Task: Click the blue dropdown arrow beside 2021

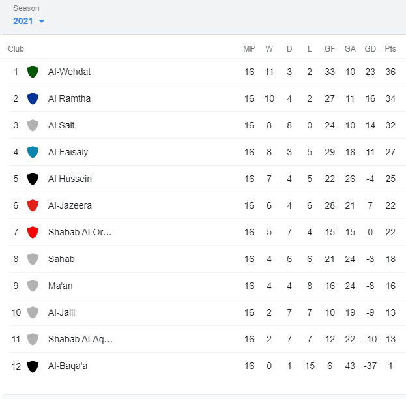Action: coord(42,22)
